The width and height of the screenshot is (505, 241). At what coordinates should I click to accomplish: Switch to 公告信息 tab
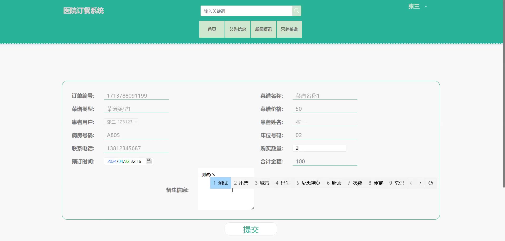[x=237, y=29]
